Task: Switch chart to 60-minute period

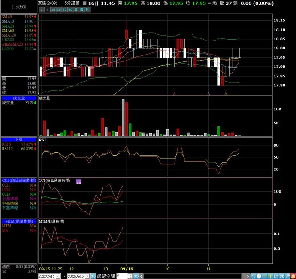Action: (x=70, y=9)
